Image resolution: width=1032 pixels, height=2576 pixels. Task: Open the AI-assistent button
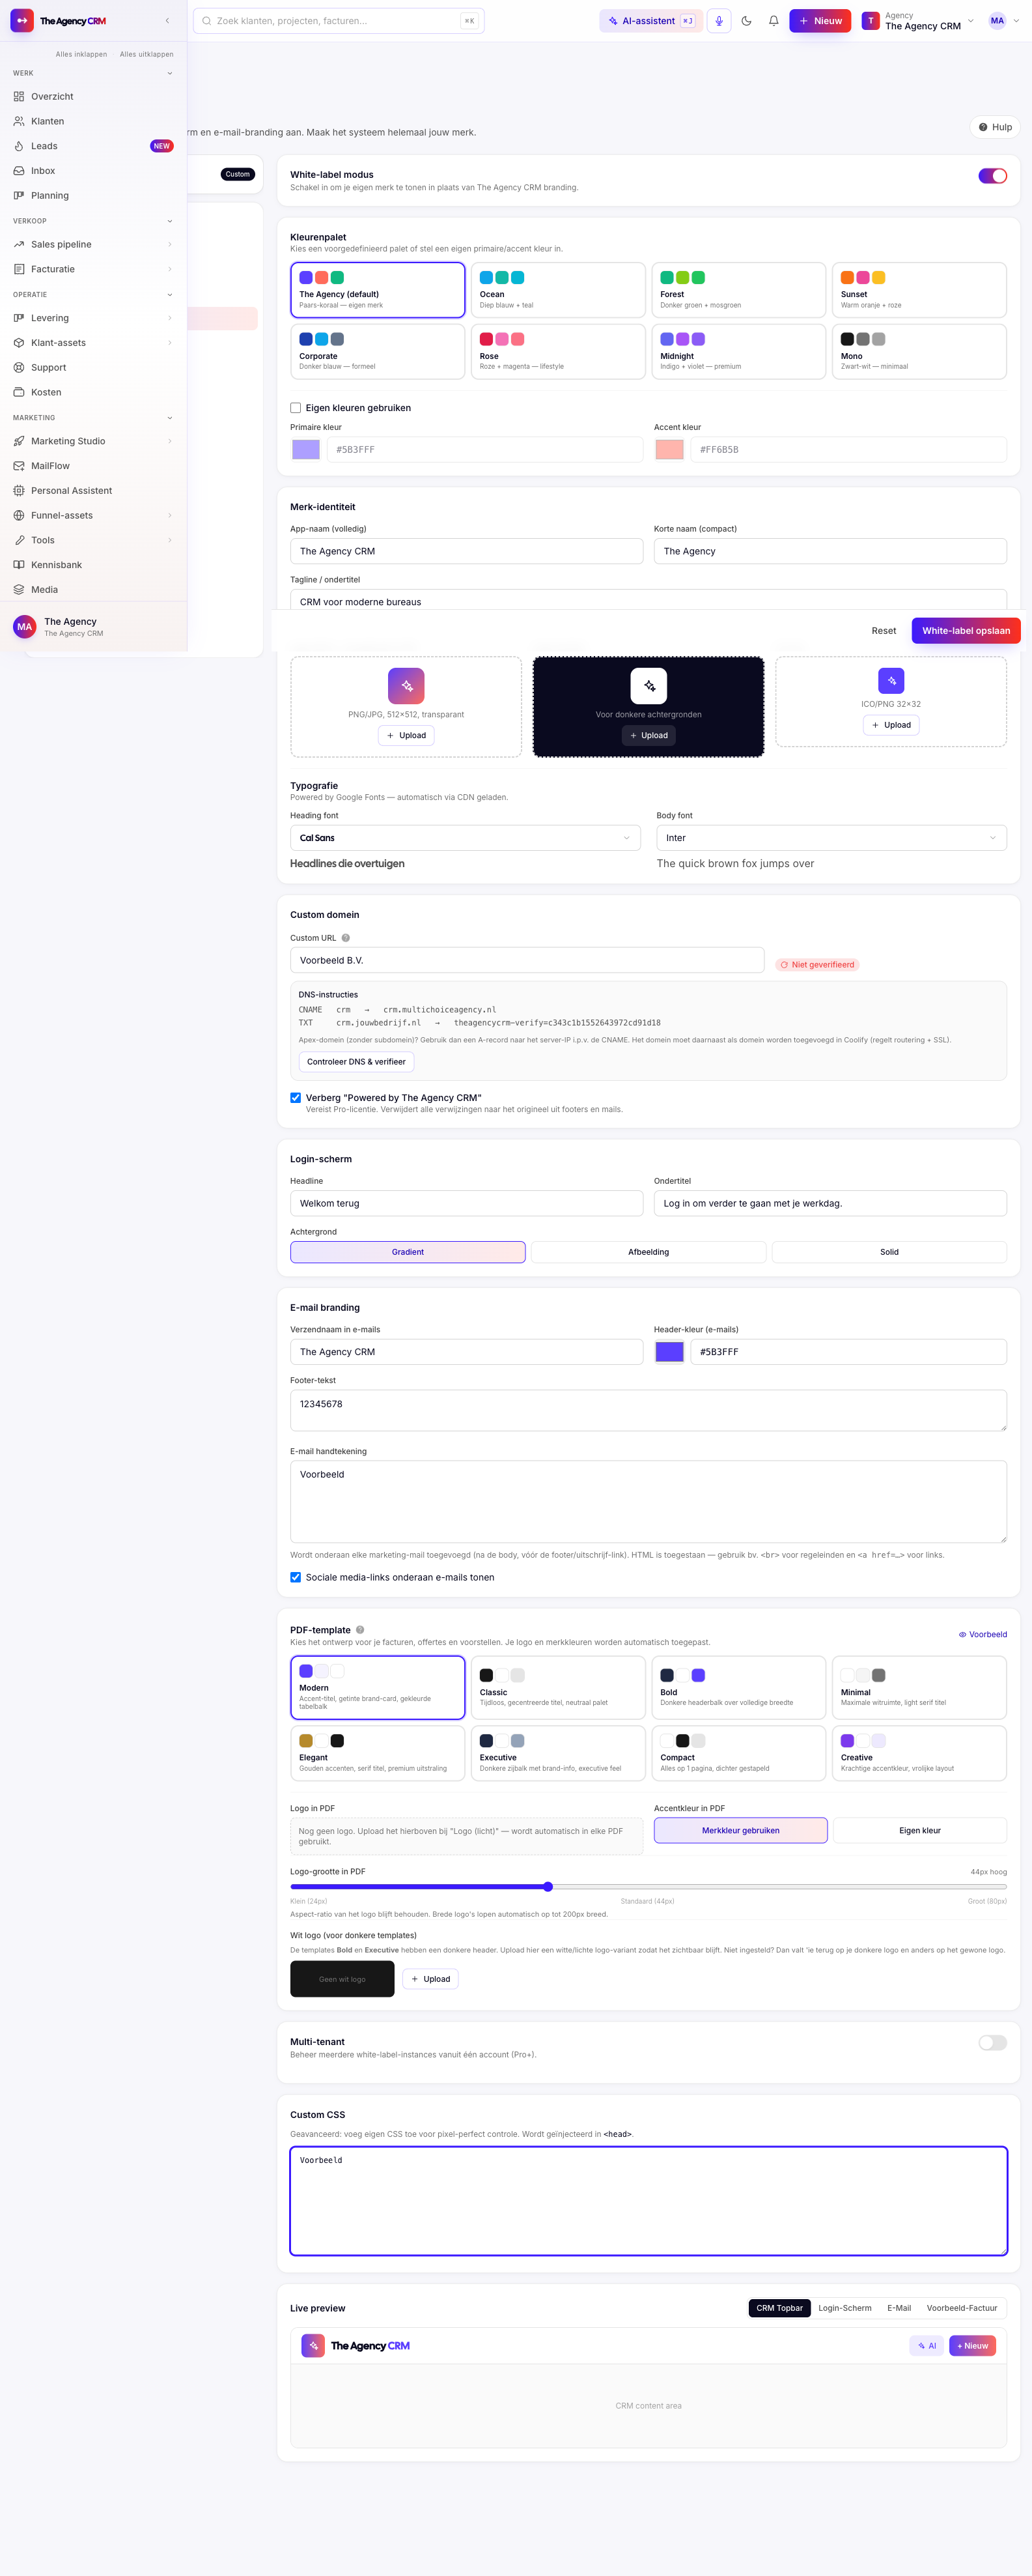pos(651,21)
